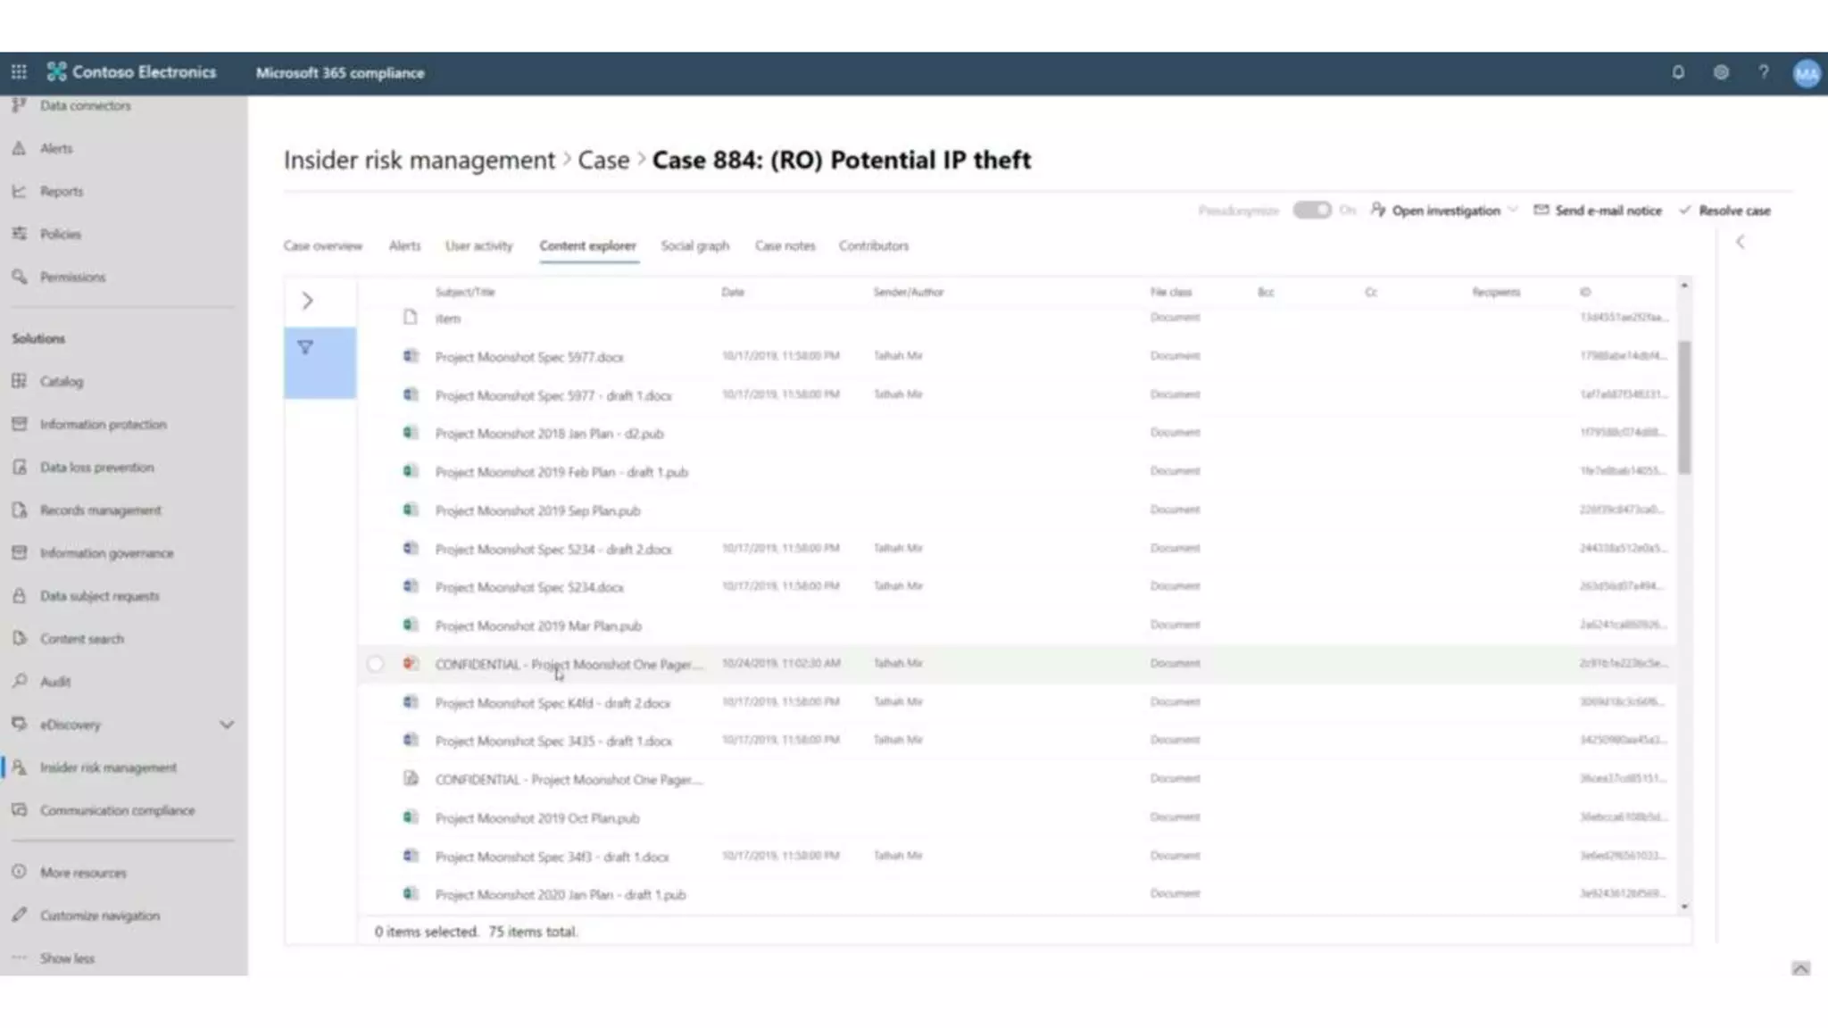Click the user account avatar
The width and height of the screenshot is (1828, 1028).
1806,73
